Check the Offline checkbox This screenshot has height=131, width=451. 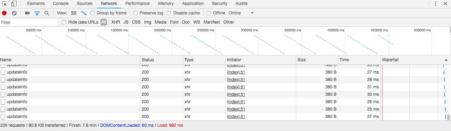(209, 13)
